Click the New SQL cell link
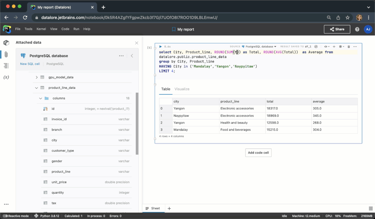Screen dimensions: 375x219 click(x=30, y=64)
